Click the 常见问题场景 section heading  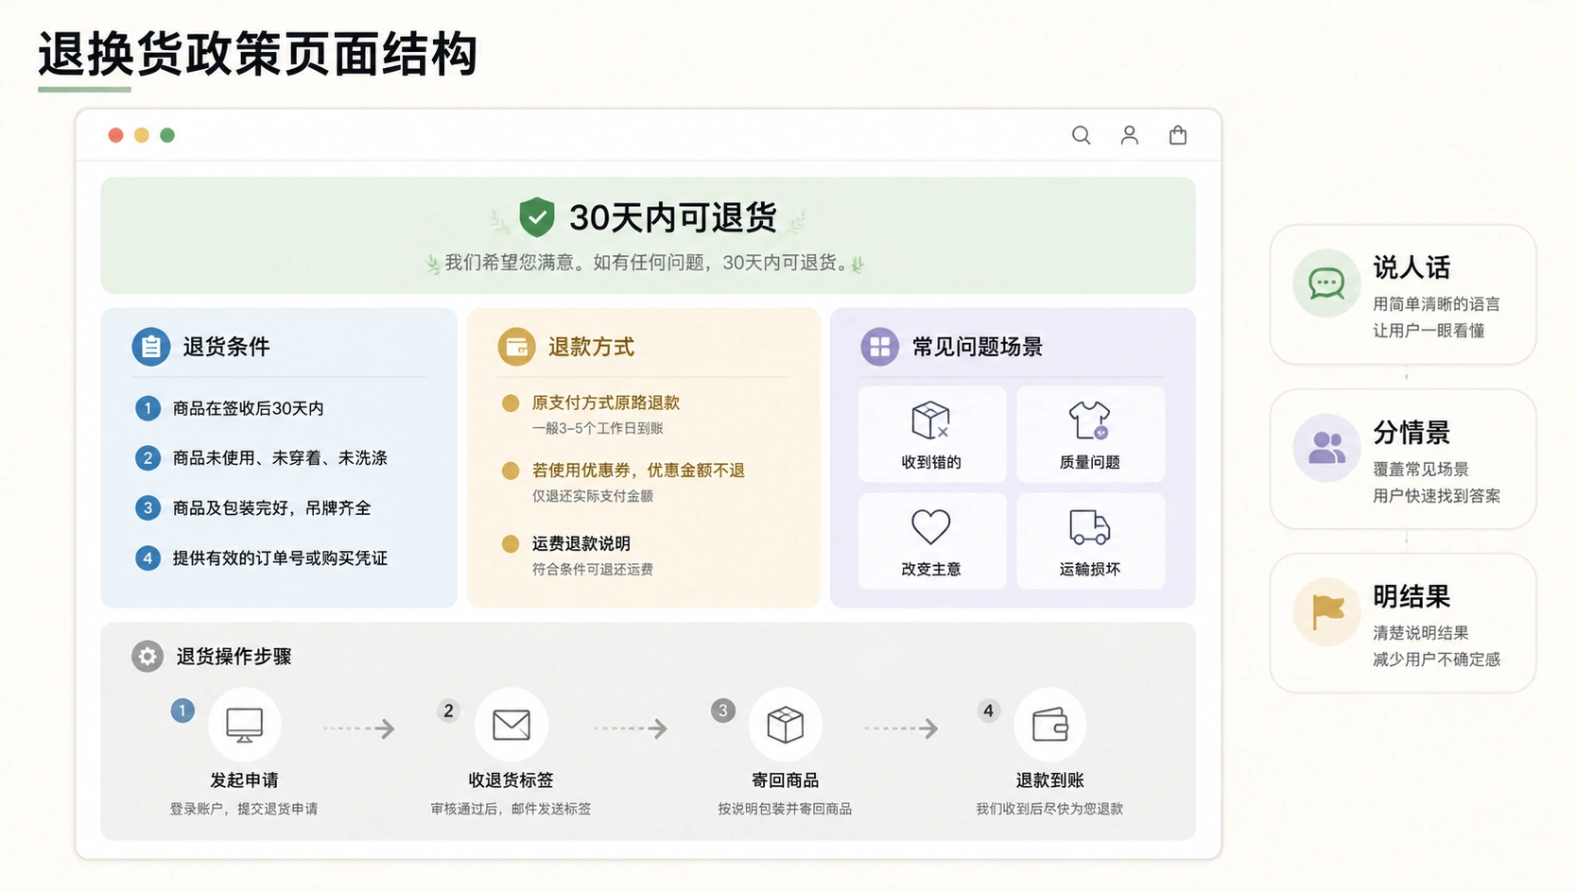977,347
